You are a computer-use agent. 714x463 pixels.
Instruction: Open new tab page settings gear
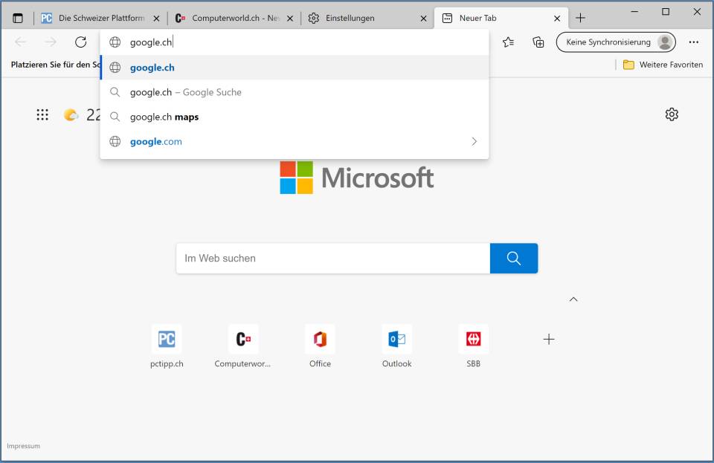(x=672, y=114)
